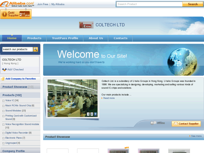Expand the Digital Voice Recorder category
Image resolution: width=204 pixels, height=153 pixels.
click(3, 133)
